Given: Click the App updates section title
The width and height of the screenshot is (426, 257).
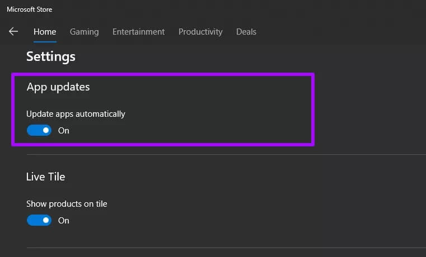Looking at the screenshot, I should [58, 87].
